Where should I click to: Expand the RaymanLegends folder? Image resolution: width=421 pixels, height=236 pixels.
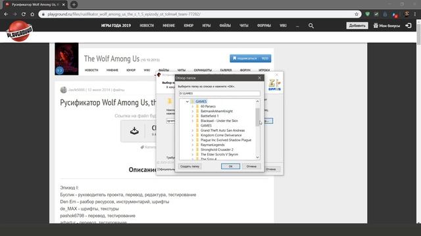tap(193, 145)
